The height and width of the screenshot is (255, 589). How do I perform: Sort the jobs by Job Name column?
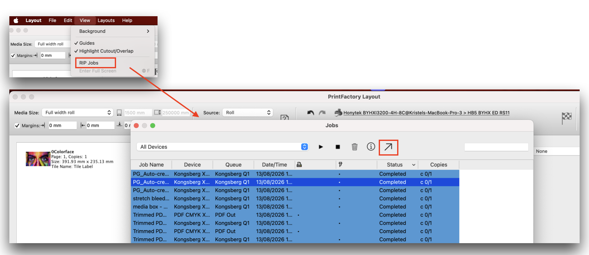tap(151, 165)
